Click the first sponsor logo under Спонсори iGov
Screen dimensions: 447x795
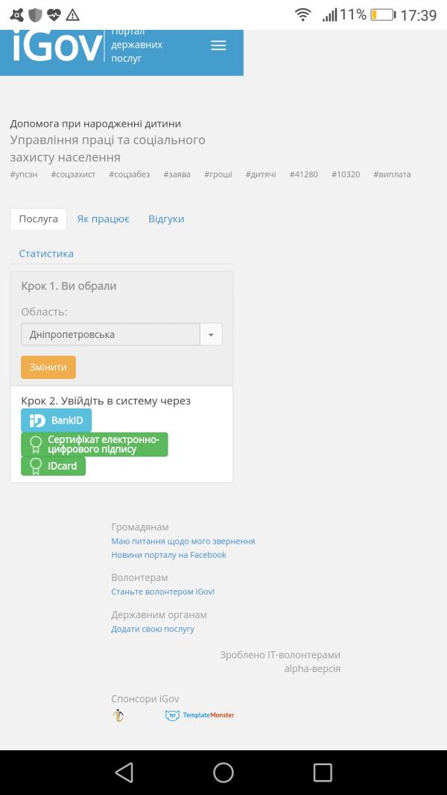point(118,715)
